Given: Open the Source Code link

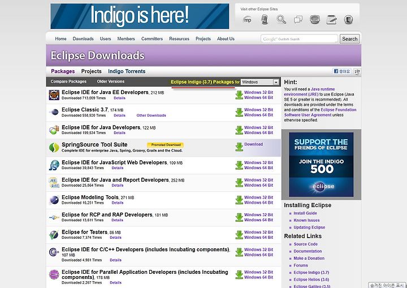Looking at the screenshot, I should tap(305, 244).
